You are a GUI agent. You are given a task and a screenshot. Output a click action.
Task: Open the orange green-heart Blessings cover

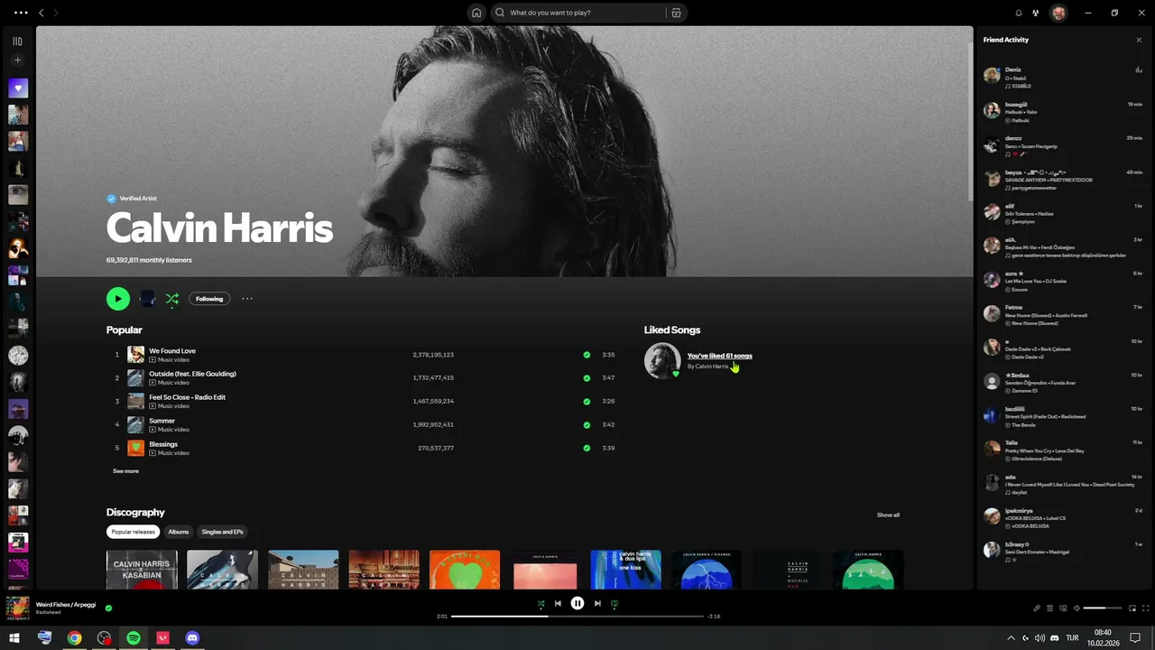click(465, 570)
